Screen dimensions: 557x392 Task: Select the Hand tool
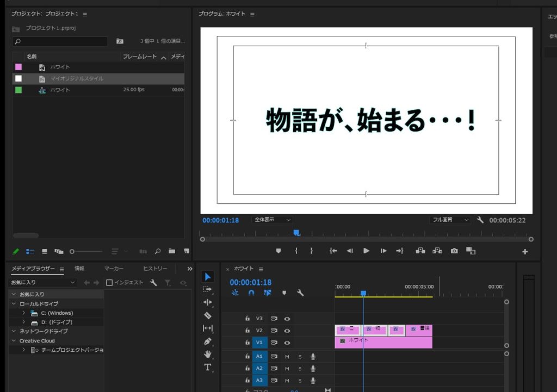tap(208, 354)
